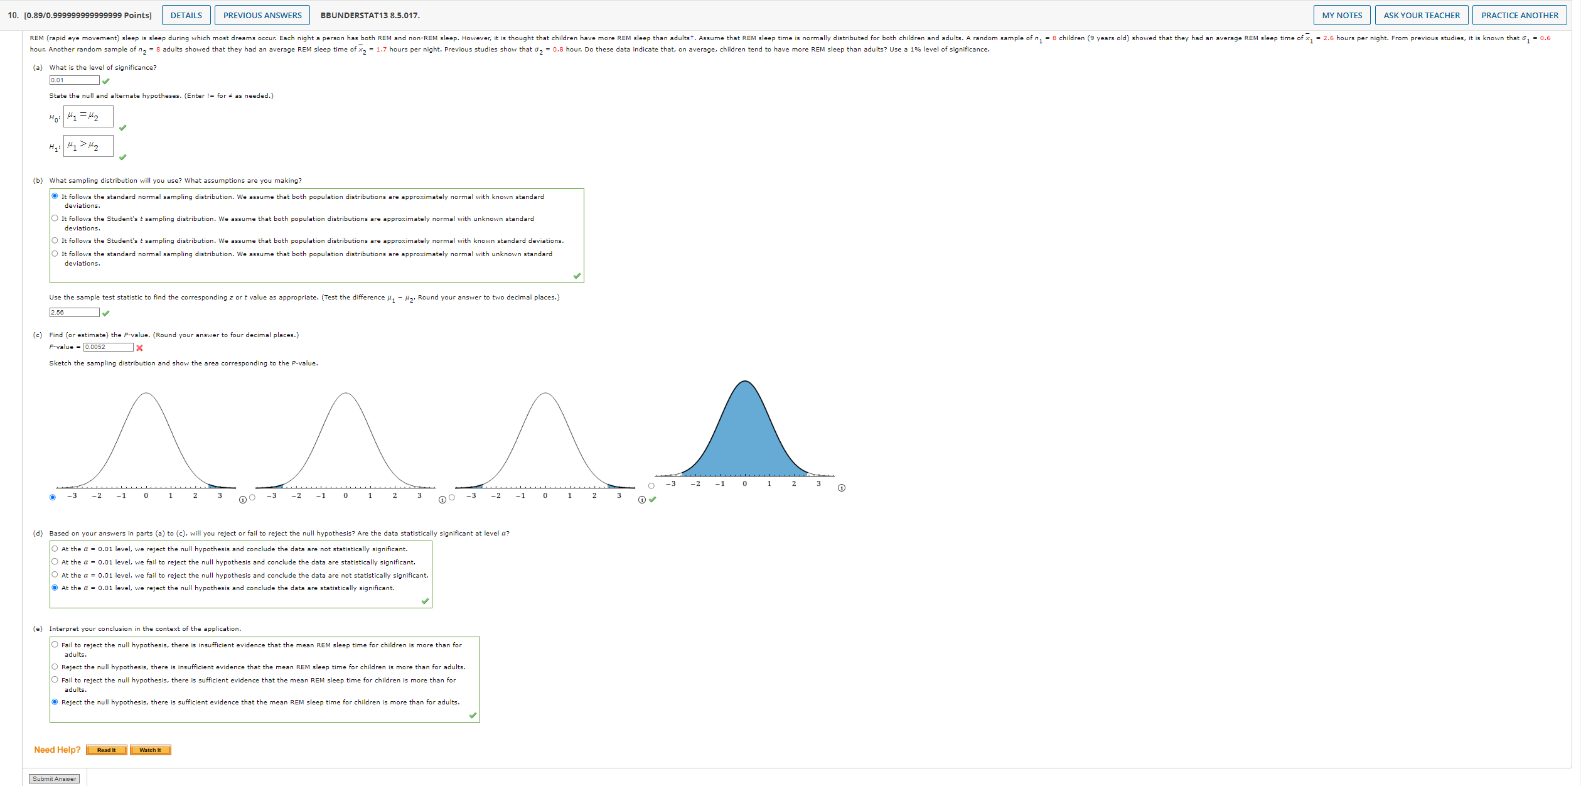
Task: Click PRACTICE ANOTHER at top right
Action: (1519, 14)
